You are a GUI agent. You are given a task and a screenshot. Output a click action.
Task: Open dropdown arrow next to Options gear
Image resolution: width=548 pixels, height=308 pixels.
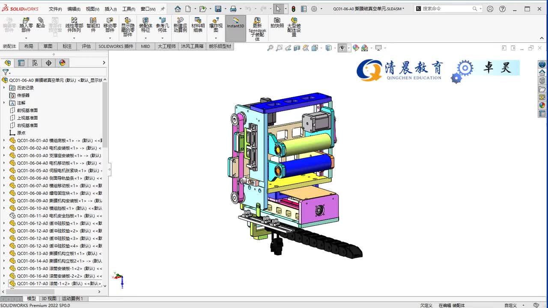322,9
